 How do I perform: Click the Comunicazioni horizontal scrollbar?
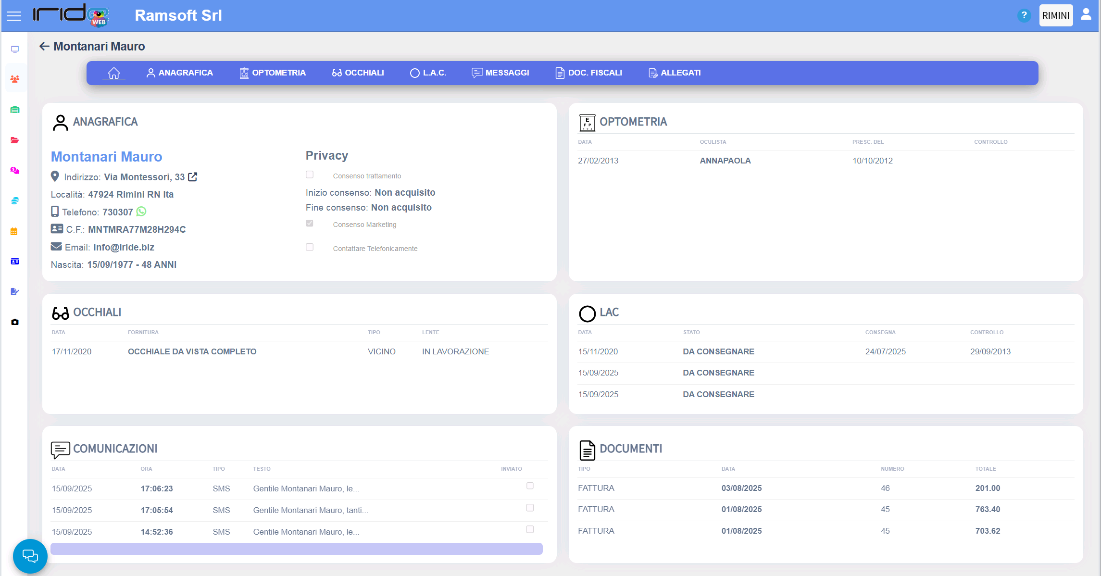click(x=296, y=549)
